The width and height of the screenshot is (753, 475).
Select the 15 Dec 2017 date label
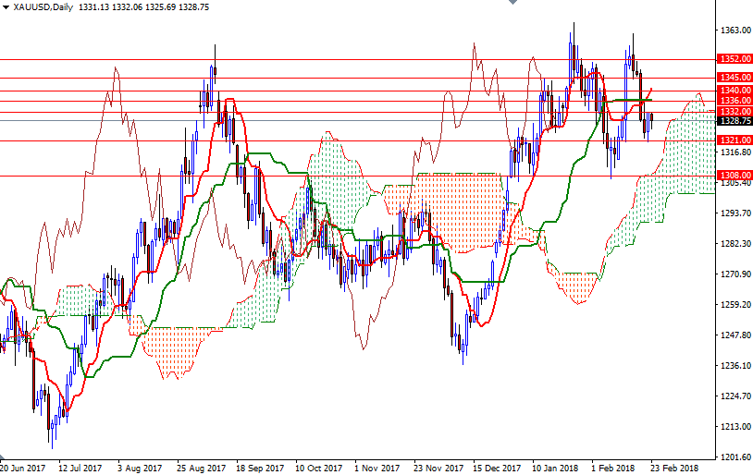497,468
